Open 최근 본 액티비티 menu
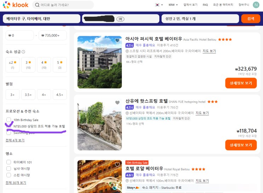Viewport: 263px width, 193px height. 223,5
